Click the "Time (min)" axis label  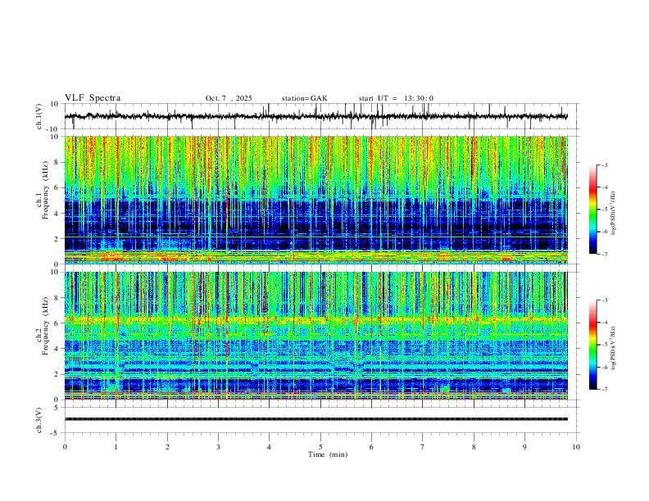click(x=328, y=454)
